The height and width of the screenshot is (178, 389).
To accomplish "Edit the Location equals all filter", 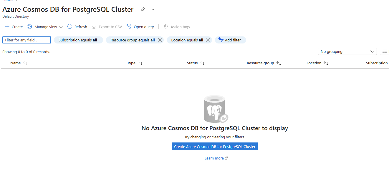I will pyautogui.click(x=187, y=40).
